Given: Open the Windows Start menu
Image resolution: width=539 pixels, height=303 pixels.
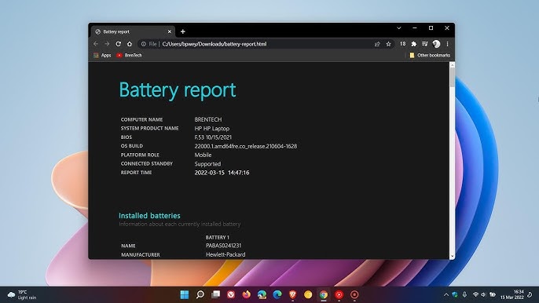Looking at the screenshot, I should (x=185, y=294).
